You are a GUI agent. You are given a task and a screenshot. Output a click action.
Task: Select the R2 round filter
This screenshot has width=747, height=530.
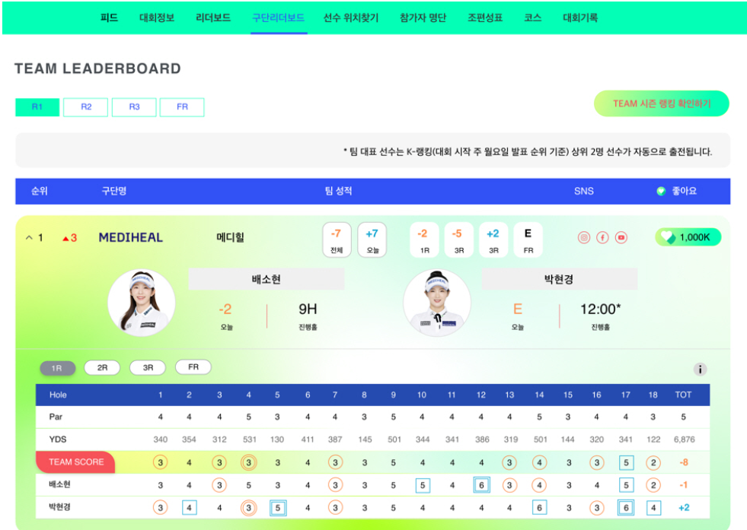tap(86, 107)
